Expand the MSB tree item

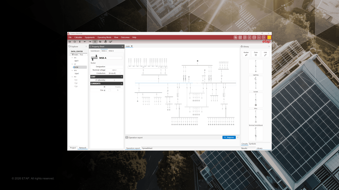[x=73, y=67]
